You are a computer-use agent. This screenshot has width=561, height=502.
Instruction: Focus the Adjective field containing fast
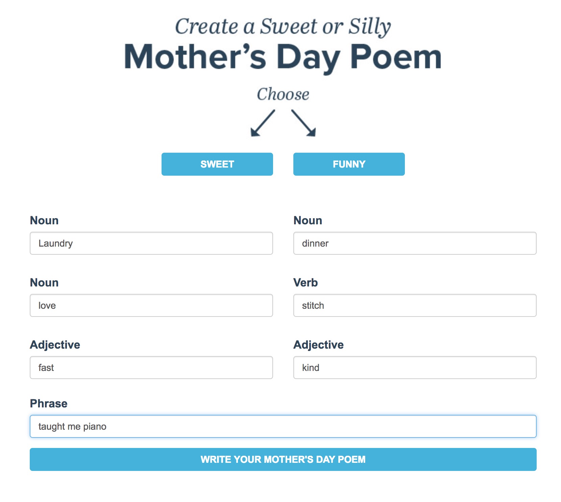click(151, 368)
